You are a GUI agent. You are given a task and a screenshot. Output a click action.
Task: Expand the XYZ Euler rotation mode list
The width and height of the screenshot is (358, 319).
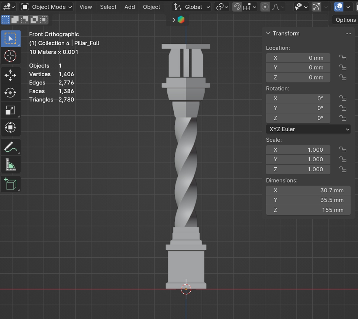(x=308, y=129)
